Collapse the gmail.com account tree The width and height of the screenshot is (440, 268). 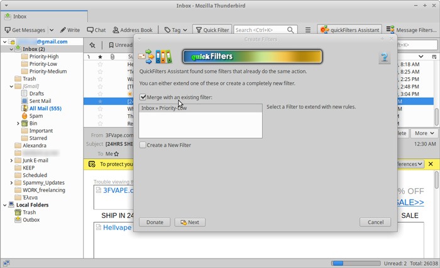pos(4,42)
